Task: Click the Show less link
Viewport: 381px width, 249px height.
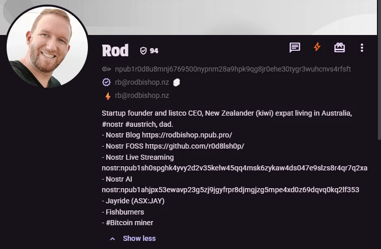Action: click(139, 238)
